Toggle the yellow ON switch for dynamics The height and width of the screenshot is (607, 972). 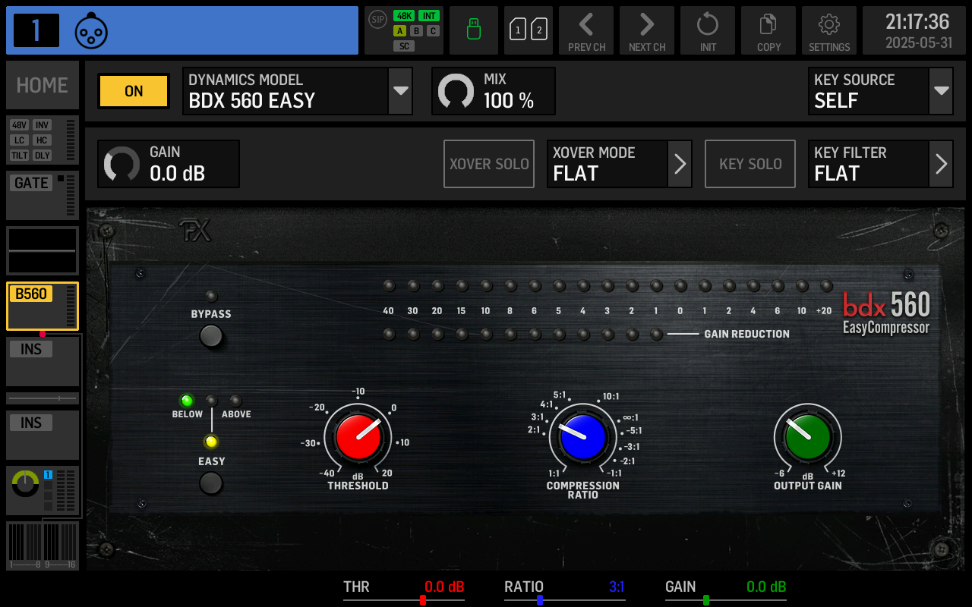coord(133,90)
